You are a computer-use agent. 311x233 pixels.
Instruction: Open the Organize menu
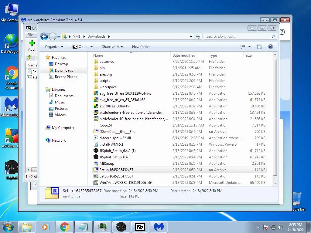54,47
